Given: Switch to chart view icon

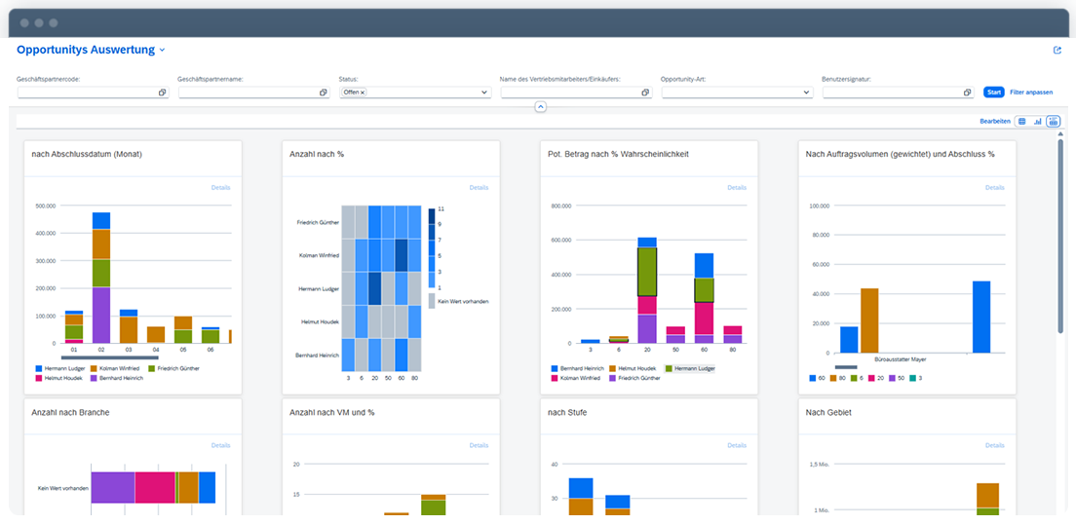Looking at the screenshot, I should (1037, 122).
